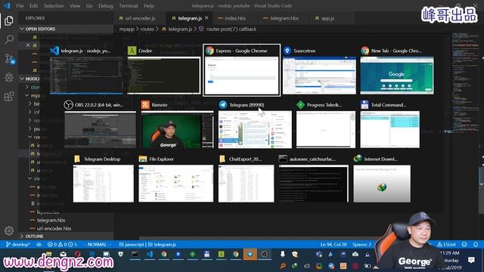Switch to the Total Commander window thumbnail

[x=390, y=124]
